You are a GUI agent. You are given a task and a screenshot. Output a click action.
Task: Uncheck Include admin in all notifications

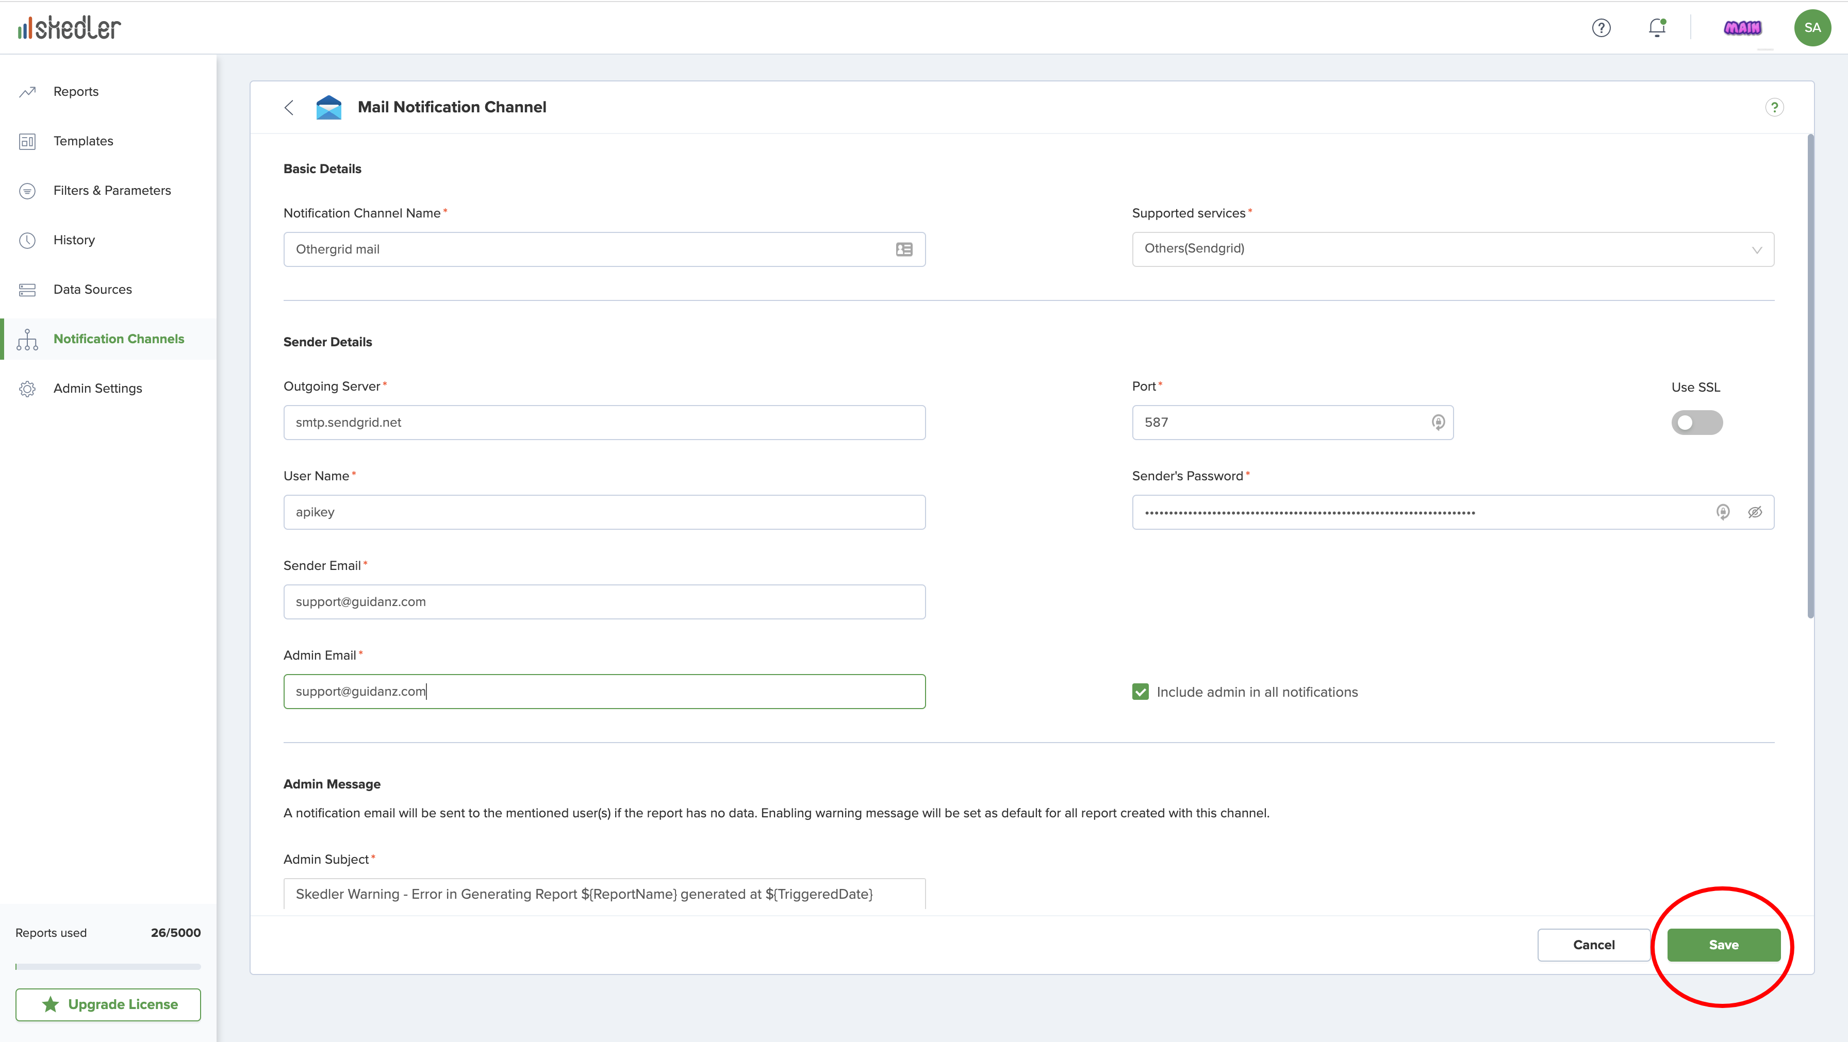[1140, 692]
